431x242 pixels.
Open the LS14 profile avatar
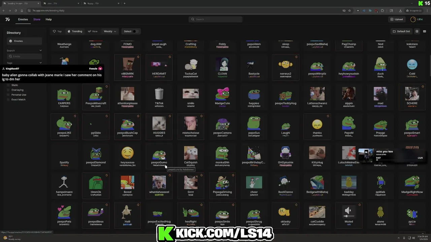click(413, 19)
